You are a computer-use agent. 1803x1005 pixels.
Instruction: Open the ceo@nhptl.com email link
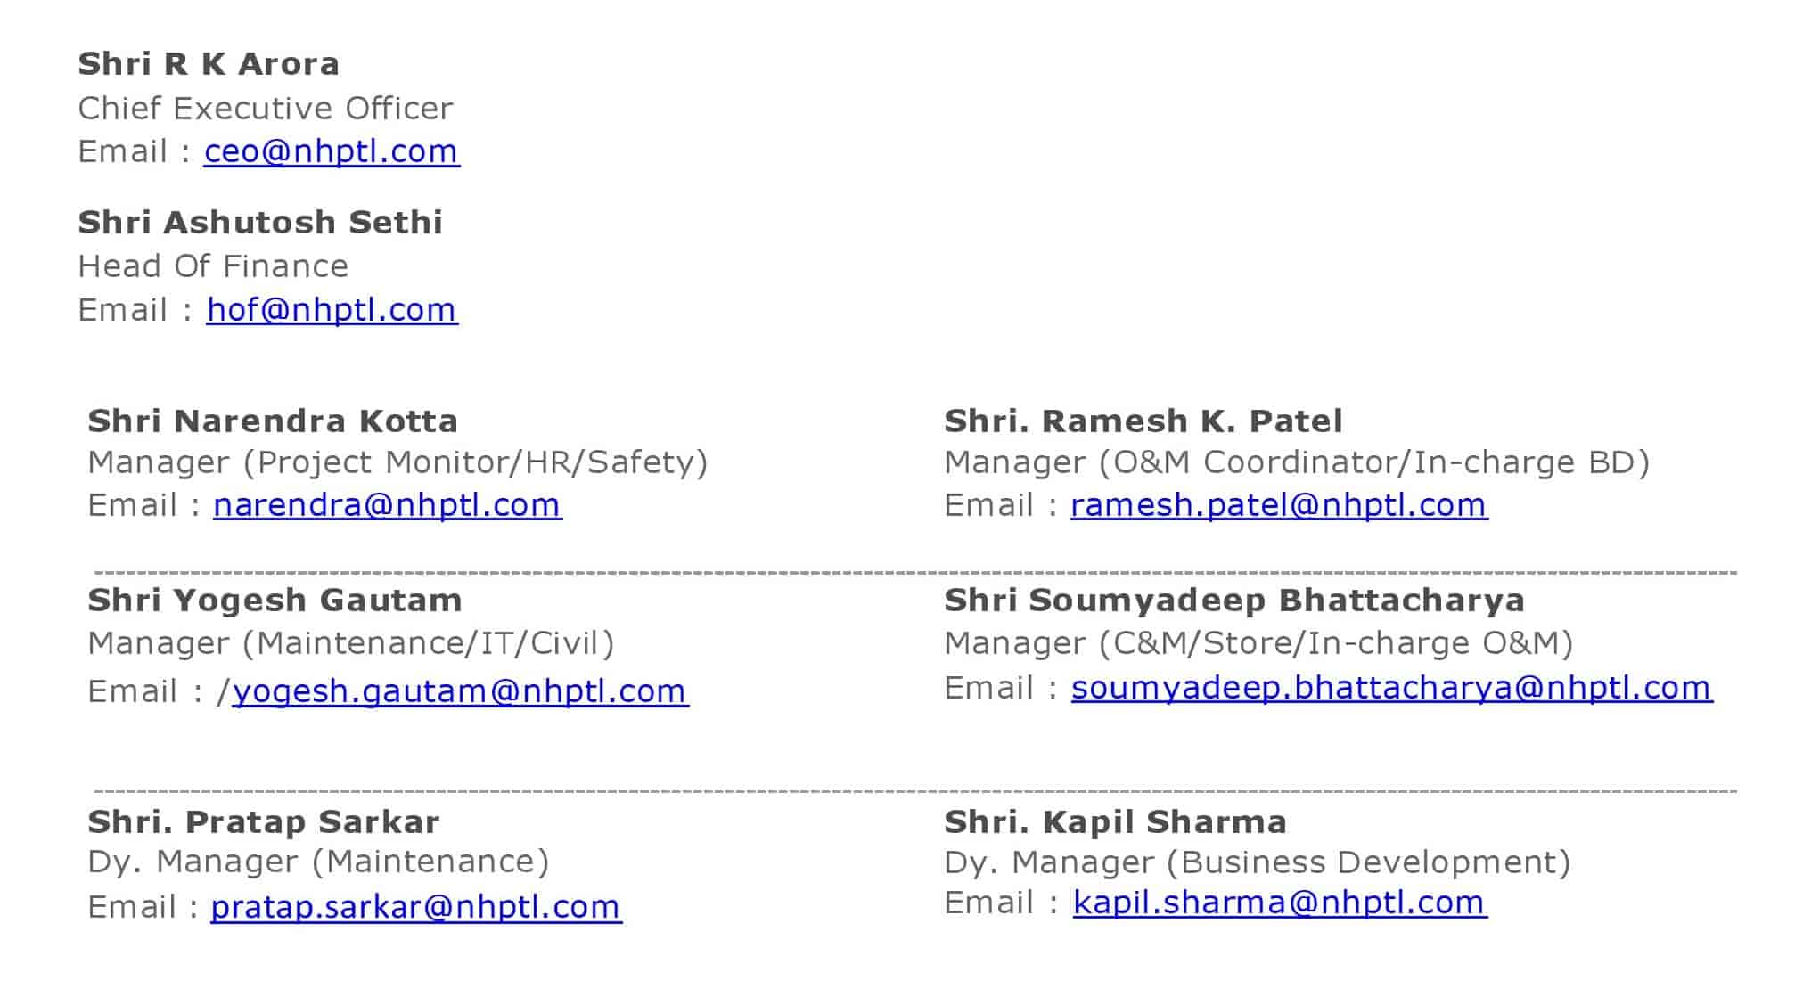coord(332,151)
